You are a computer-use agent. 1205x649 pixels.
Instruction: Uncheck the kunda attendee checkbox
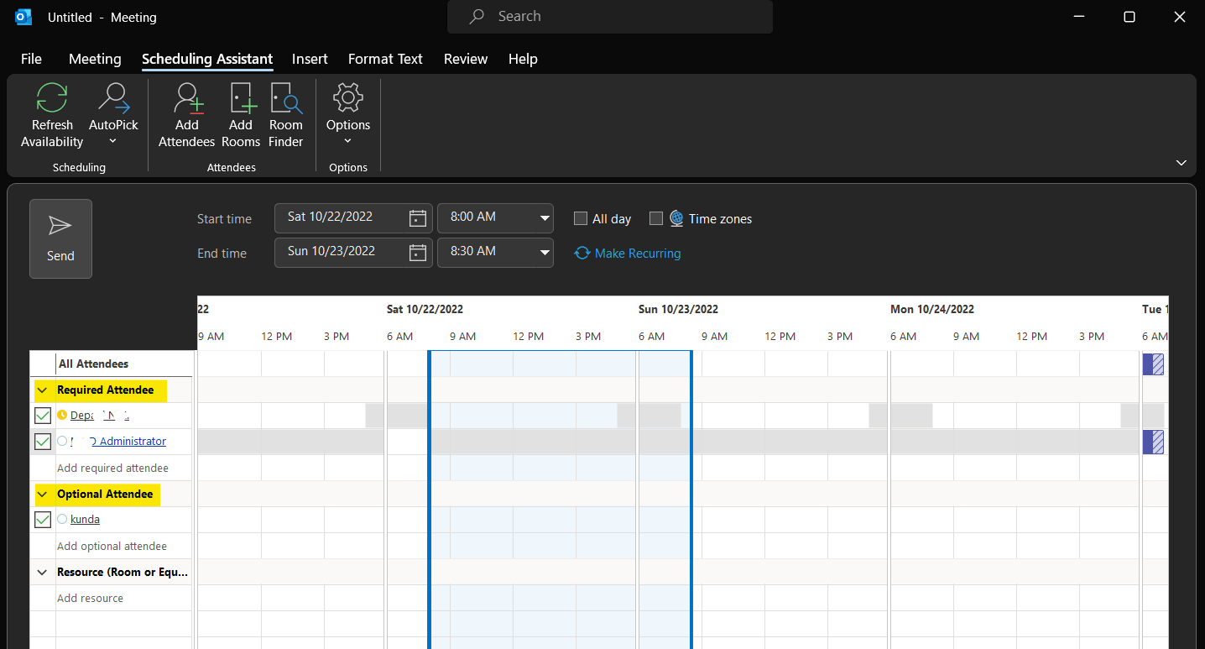point(42,519)
